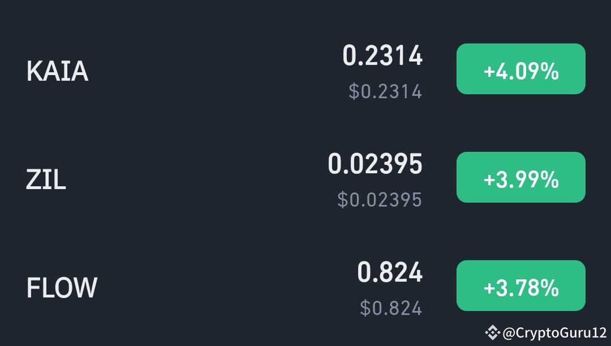Click the KAIA ticker symbol

57,71
